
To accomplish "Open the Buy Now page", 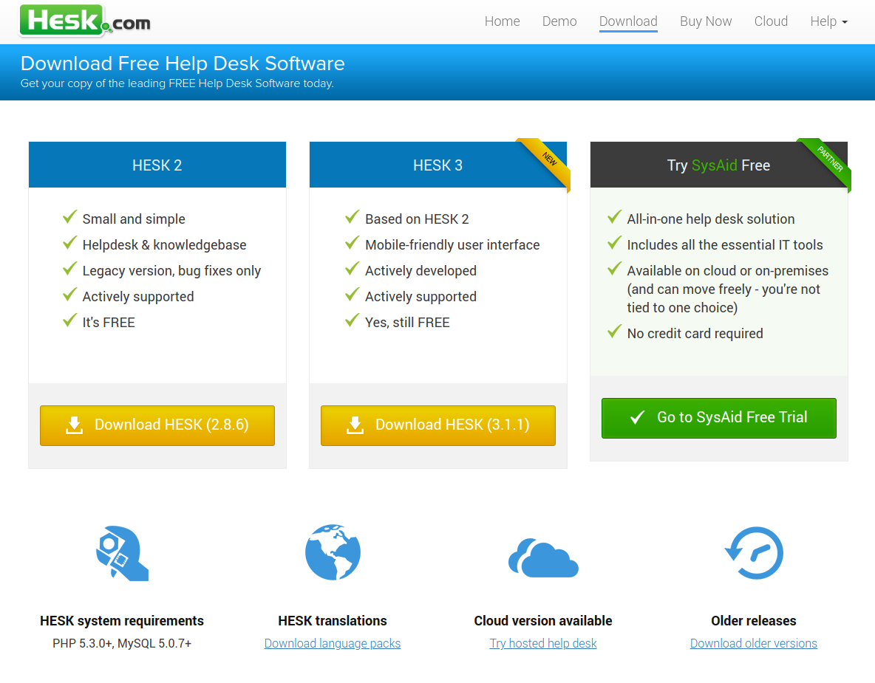I will [x=706, y=21].
